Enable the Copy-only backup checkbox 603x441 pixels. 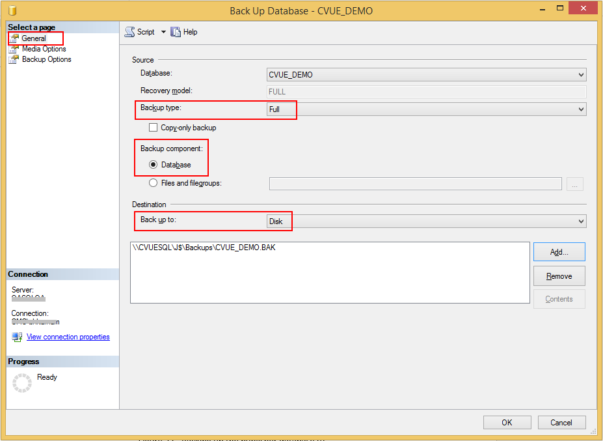154,128
